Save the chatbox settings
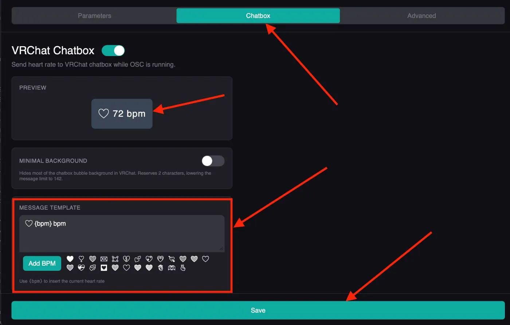510x325 pixels. [258, 310]
